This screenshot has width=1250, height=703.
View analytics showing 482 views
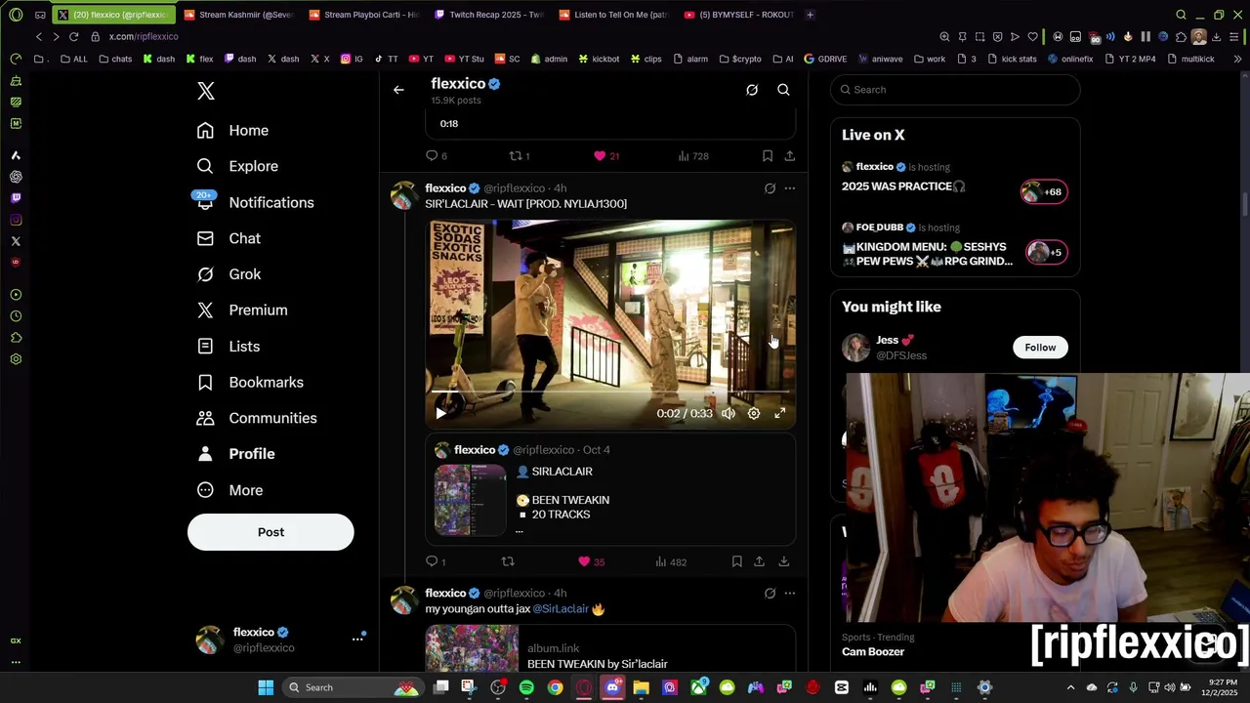[x=671, y=561]
